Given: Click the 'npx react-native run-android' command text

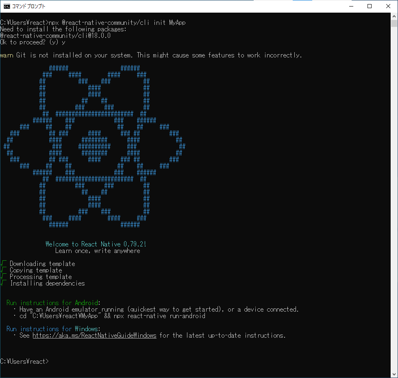Looking at the screenshot, I should pyautogui.click(x=159, y=316).
